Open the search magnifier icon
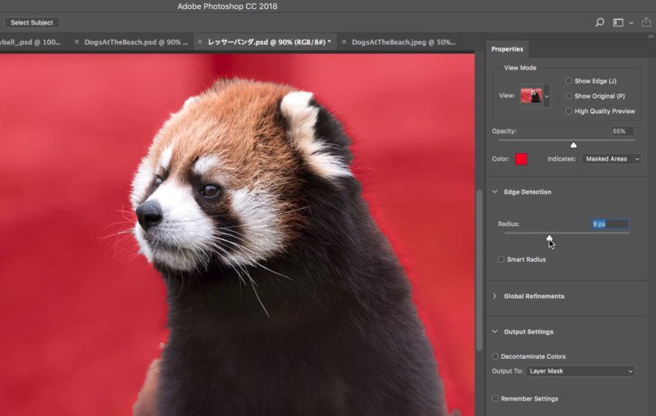656x416 pixels. (599, 23)
